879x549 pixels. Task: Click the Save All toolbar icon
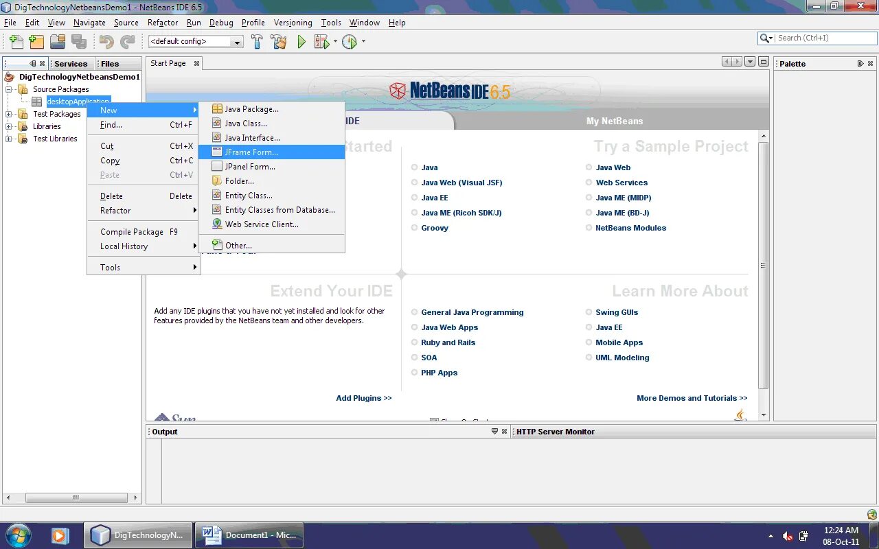[x=79, y=42]
